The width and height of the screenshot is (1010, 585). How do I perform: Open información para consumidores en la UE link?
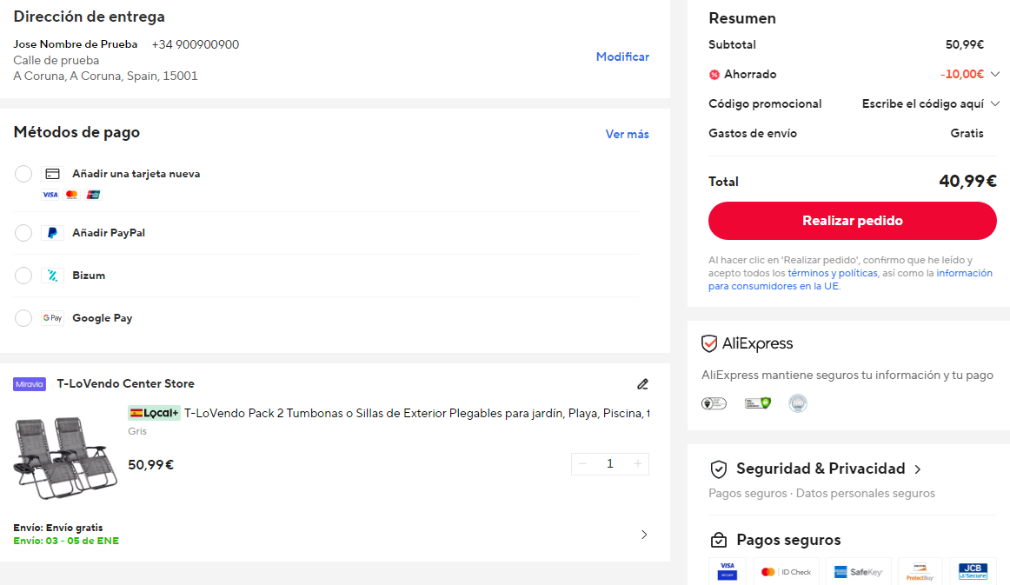point(850,280)
